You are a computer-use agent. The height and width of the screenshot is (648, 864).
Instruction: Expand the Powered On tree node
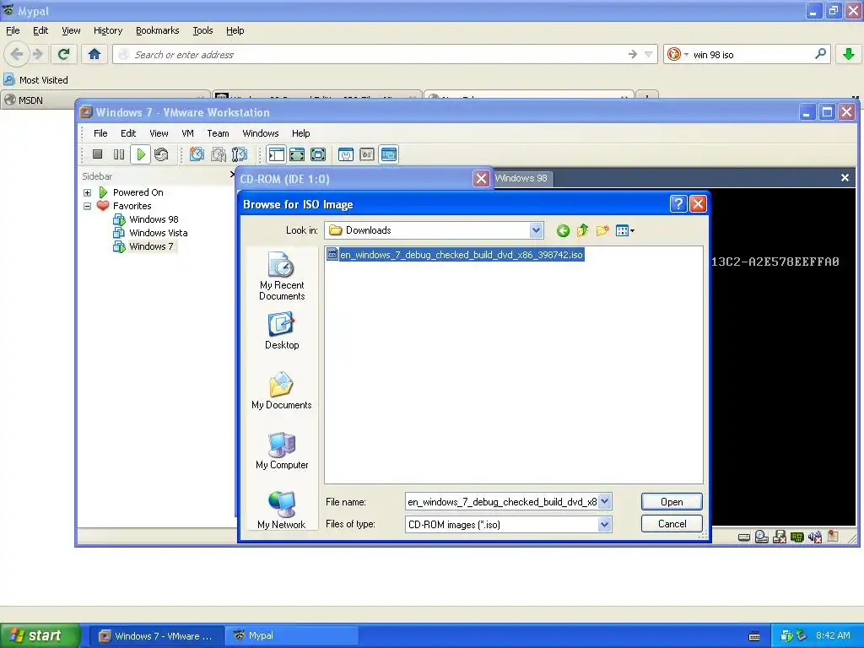[x=87, y=192]
